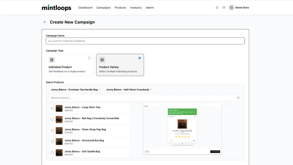Open the help icon in header
The width and height of the screenshot is (293, 165).
coord(224,7)
